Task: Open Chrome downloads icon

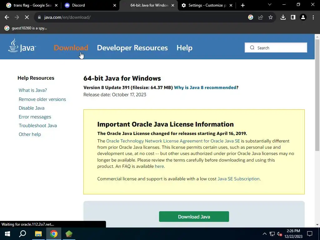Action: [283, 17]
